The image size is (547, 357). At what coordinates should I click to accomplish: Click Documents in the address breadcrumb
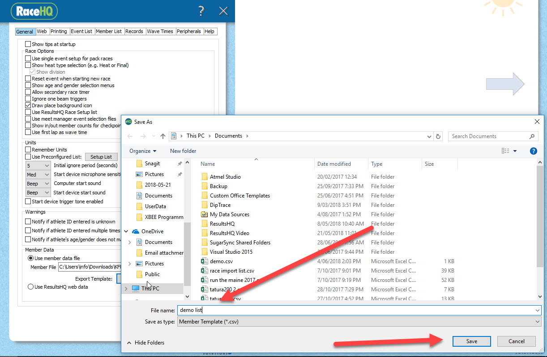[x=228, y=136]
